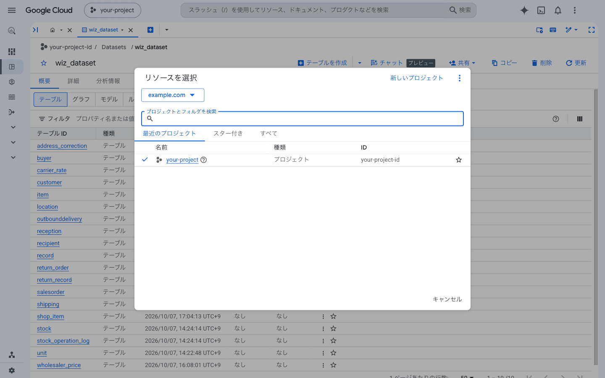Open the Gemini sparkle assistant
Viewport: 605px width, 378px height.
pyautogui.click(x=524, y=10)
